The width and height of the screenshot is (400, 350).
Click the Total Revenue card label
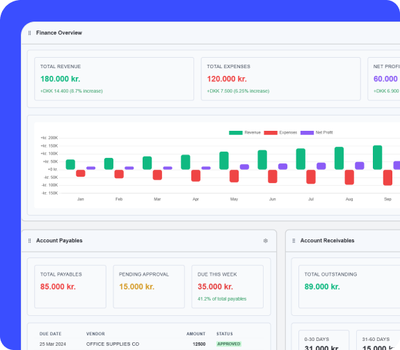click(61, 67)
